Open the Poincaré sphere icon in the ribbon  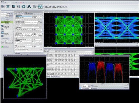[x=19, y=7]
